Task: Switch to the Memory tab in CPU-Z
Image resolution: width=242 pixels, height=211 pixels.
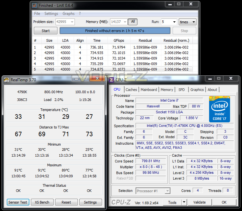Action: click(x=167, y=90)
